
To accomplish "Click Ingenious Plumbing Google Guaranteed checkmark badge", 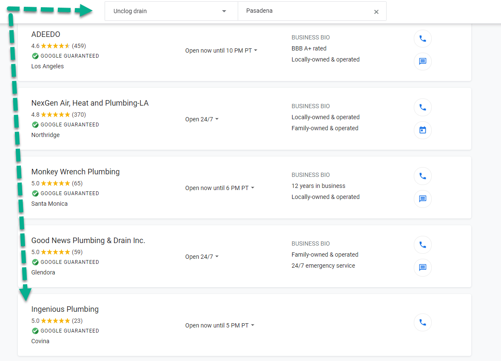I will tap(35, 331).
